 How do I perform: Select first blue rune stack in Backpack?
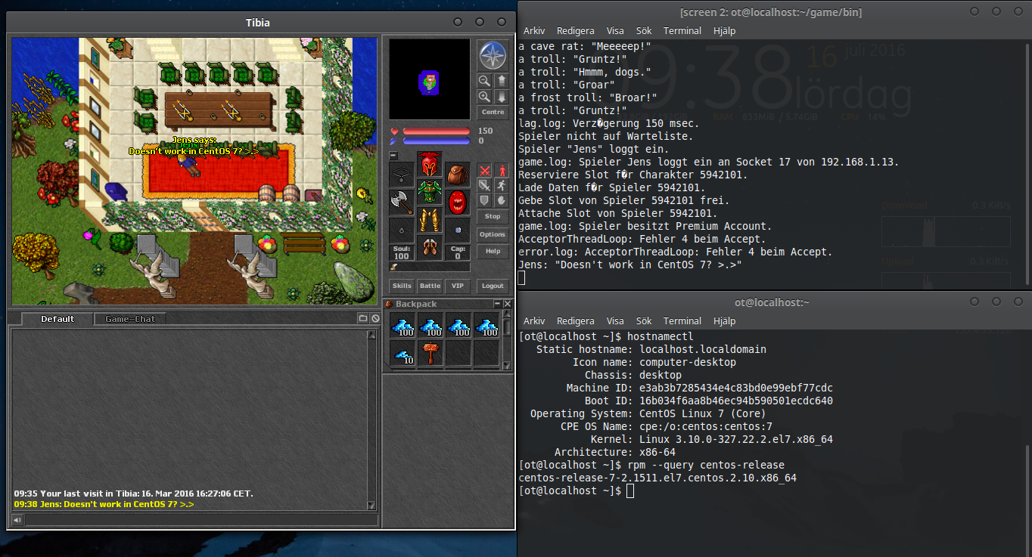click(402, 326)
